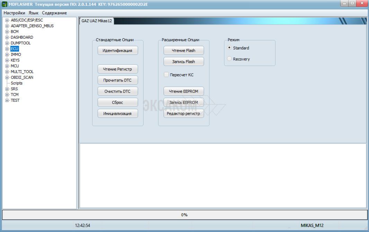Choose the Recovery mode radio button
The image size is (369, 232).
(x=229, y=59)
